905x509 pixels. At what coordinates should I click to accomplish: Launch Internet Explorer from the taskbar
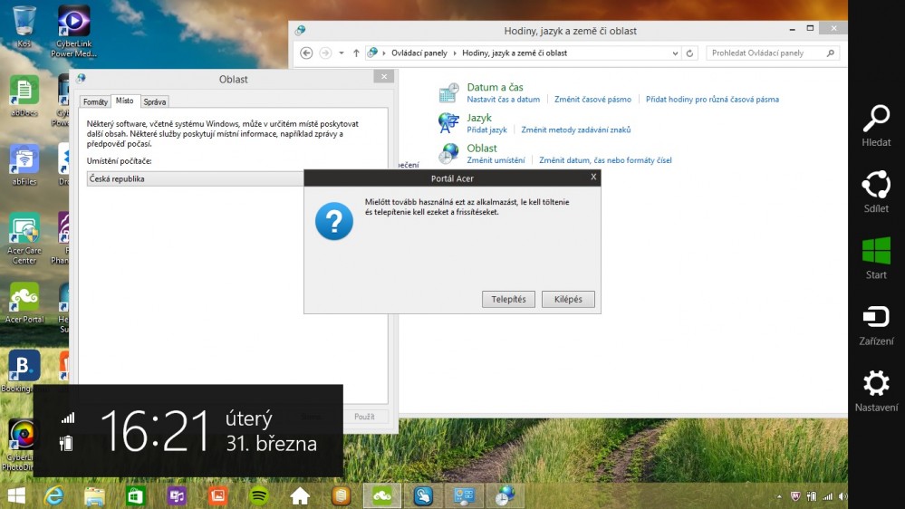pos(54,495)
